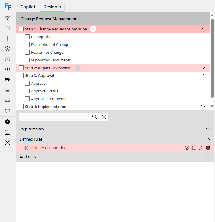Viewport: 215px width, 222px height.
Task: Click the scrollbar up arrow
Action: 212,15
